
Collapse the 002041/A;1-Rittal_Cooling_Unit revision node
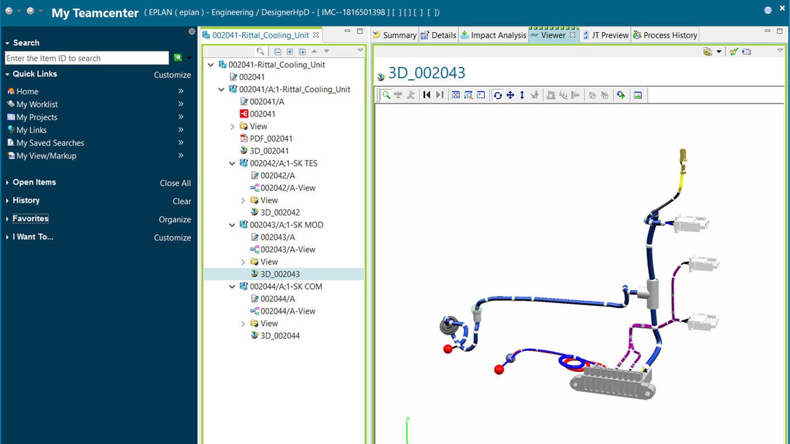222,89
